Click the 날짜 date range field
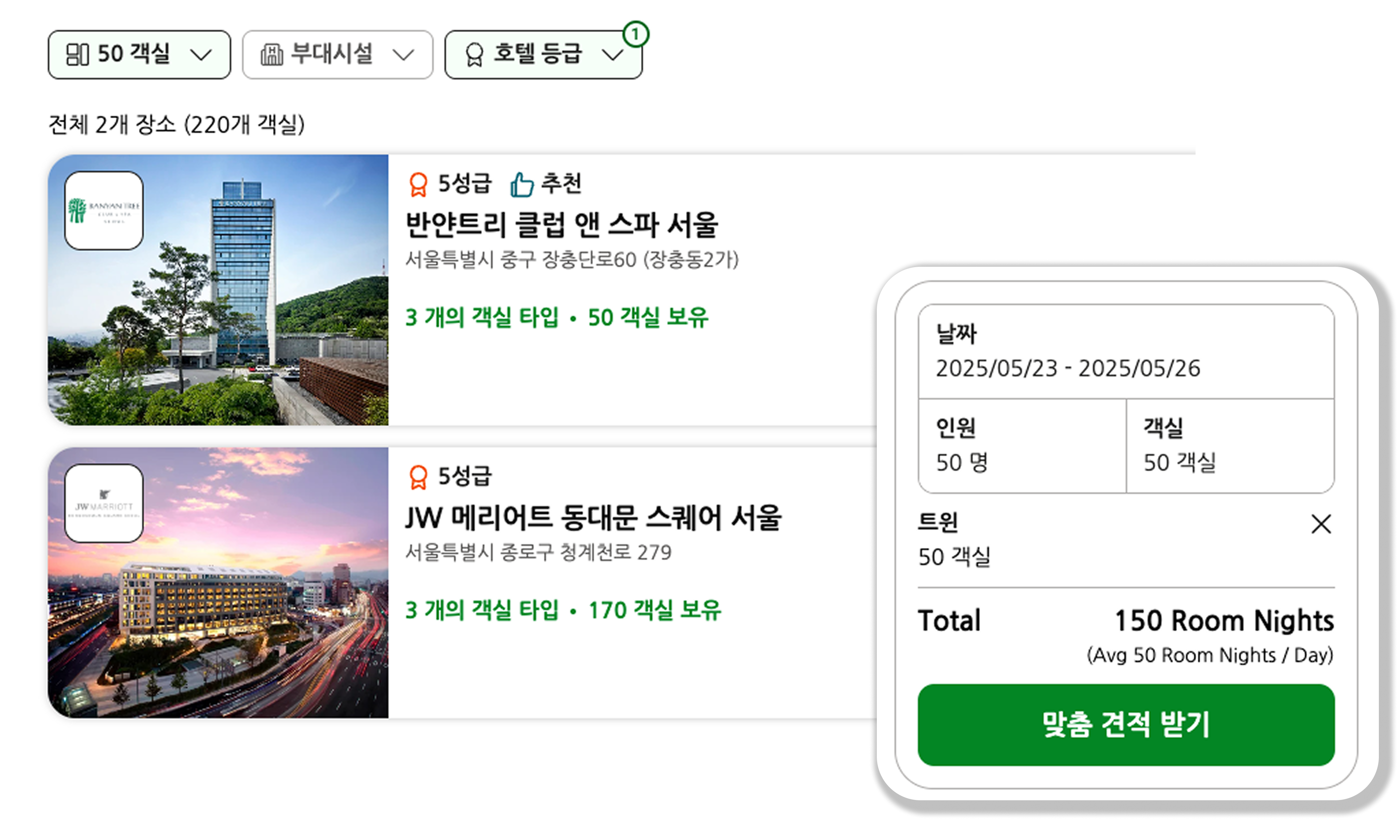 coord(1125,352)
